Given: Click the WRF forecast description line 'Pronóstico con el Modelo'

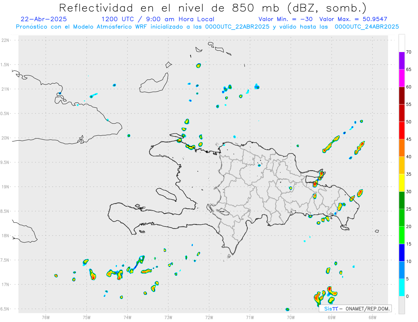Looking at the screenshot, I should [207, 26].
